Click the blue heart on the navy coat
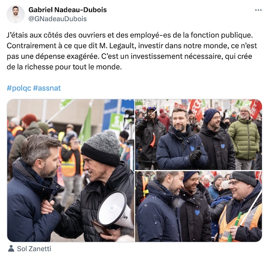This screenshot has height=257, width=268. tap(192, 148)
